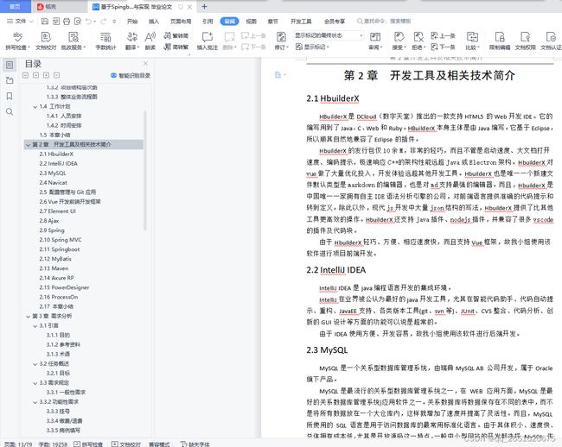Jump to 2.1 HbuilderX in outline
The width and height of the screenshot is (562, 447).
click(56, 154)
